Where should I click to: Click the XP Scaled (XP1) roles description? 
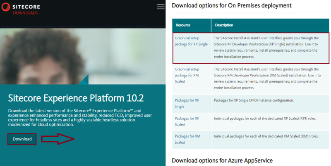pos(265,119)
